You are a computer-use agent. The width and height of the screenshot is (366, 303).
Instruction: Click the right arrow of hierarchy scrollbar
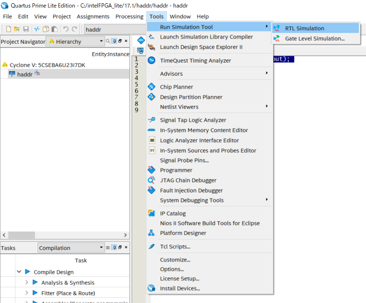(125, 235)
